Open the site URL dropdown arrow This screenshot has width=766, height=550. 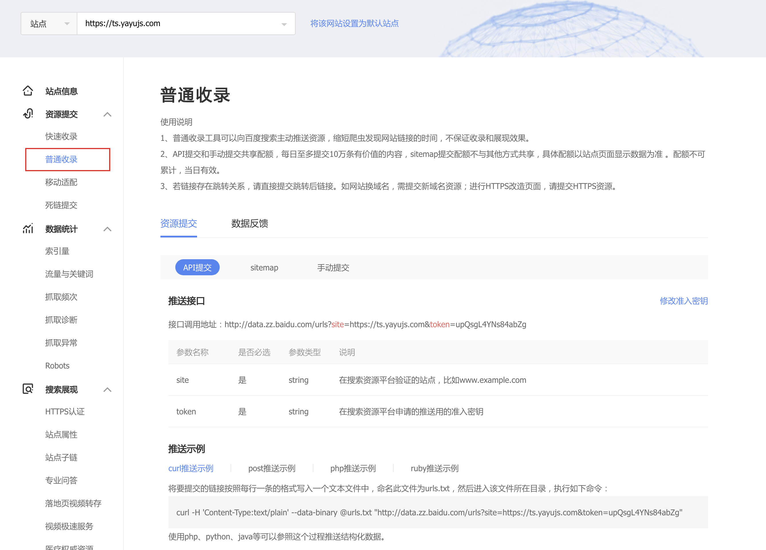click(x=284, y=24)
